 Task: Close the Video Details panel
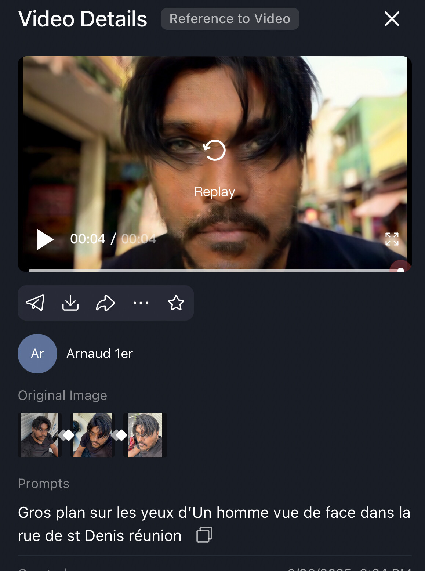click(392, 19)
